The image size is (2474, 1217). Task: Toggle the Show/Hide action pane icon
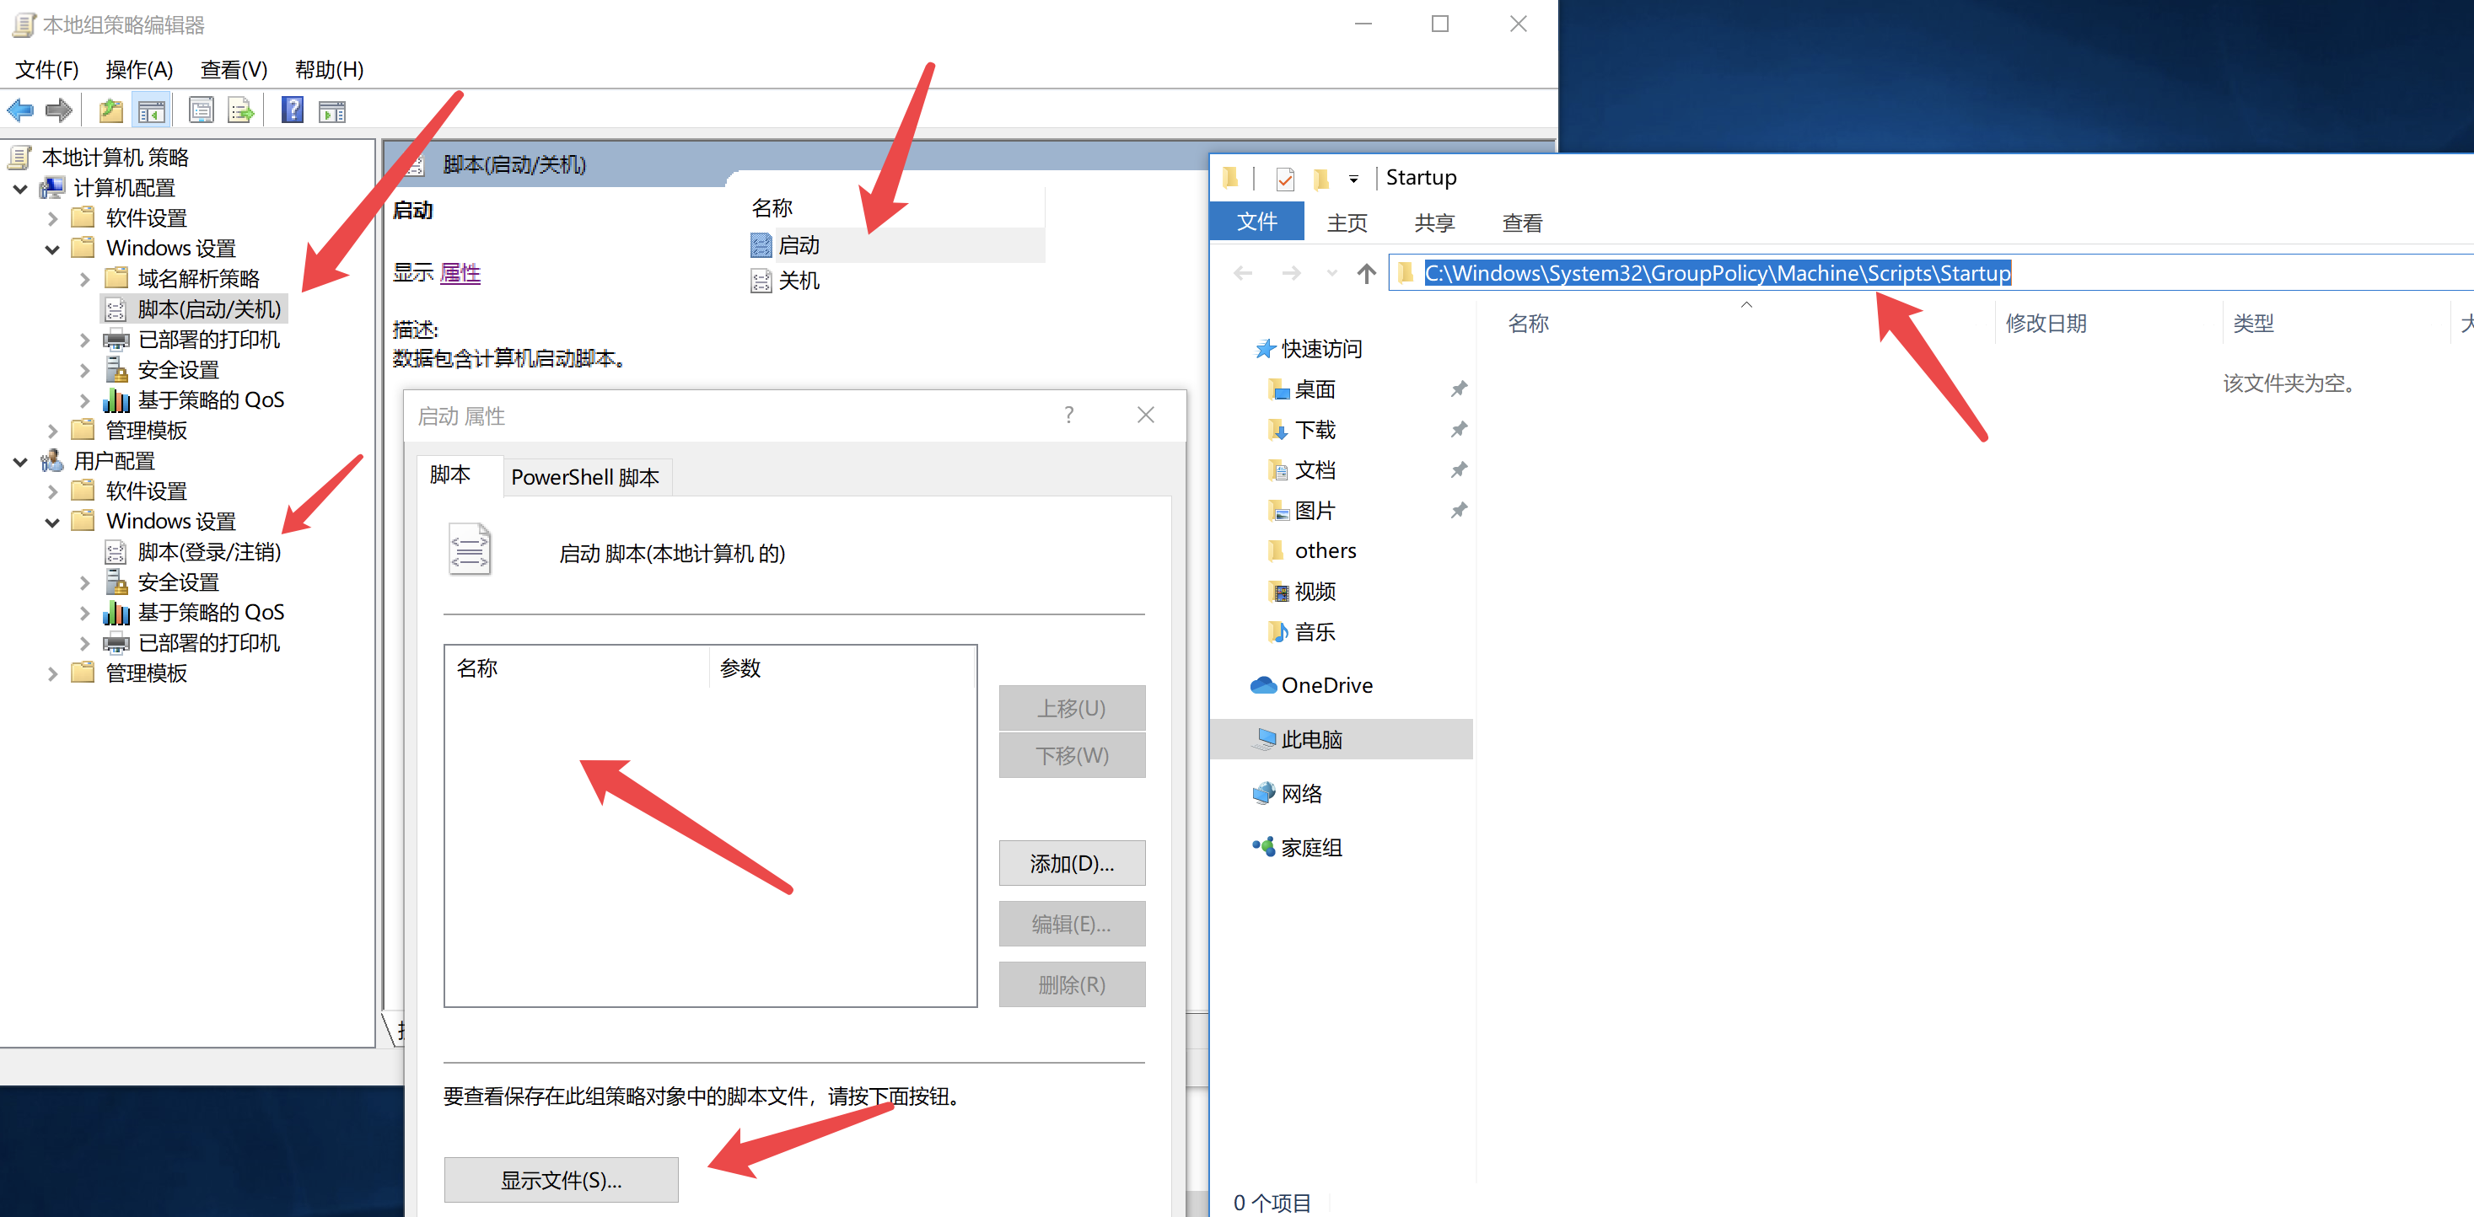(x=332, y=111)
